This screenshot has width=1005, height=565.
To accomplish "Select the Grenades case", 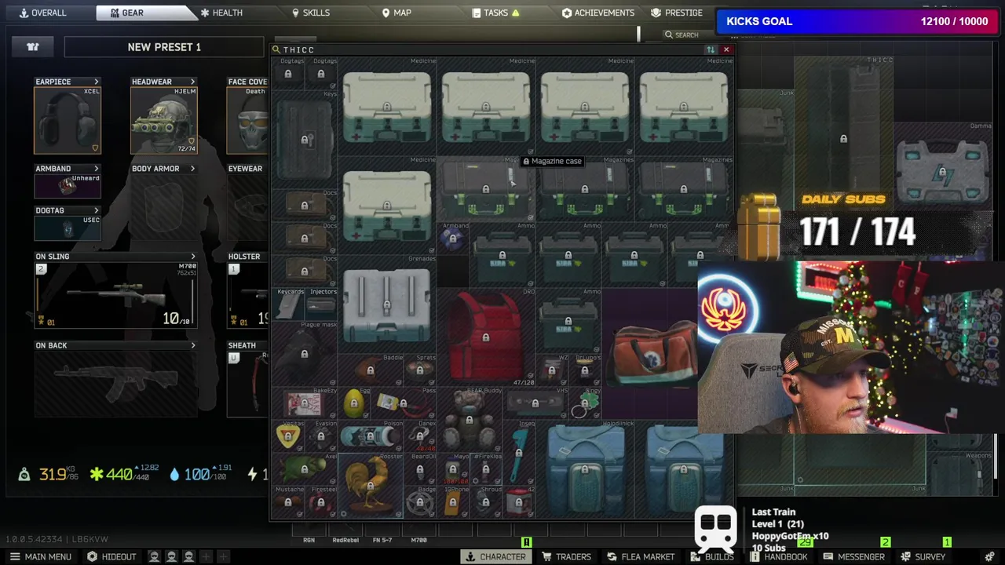I will (386, 304).
